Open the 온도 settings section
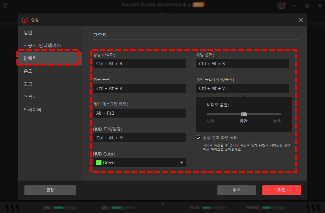 coord(28,71)
